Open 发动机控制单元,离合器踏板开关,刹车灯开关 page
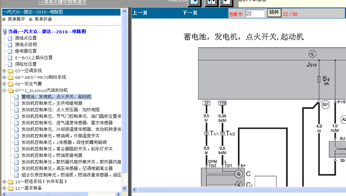This screenshot has height=196, width=346. click(67, 149)
